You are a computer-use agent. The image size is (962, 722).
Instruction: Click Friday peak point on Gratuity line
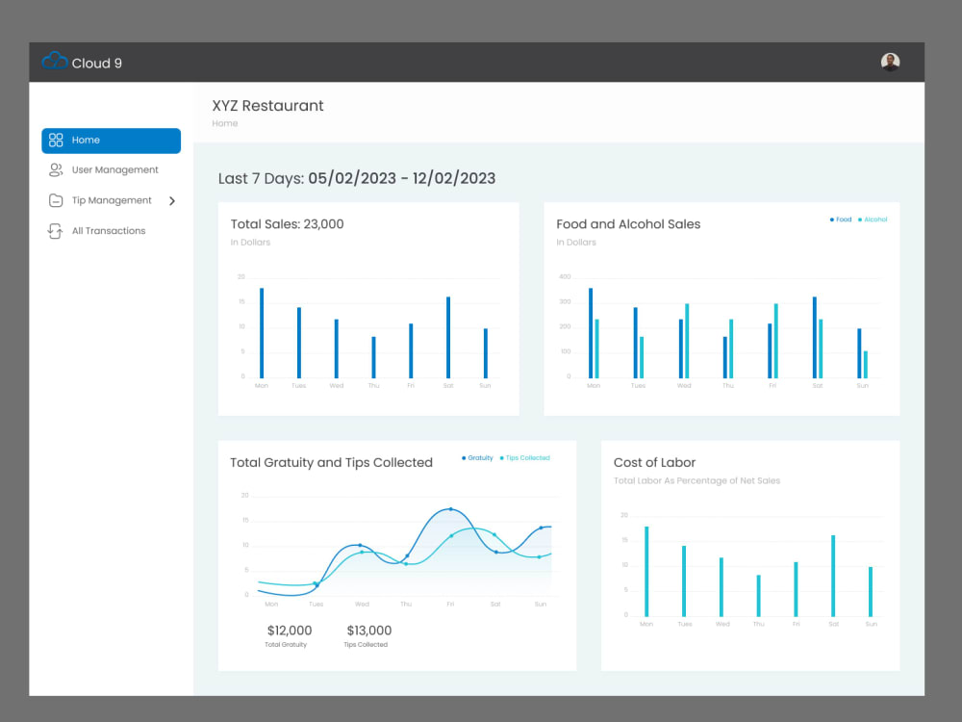[451, 509]
